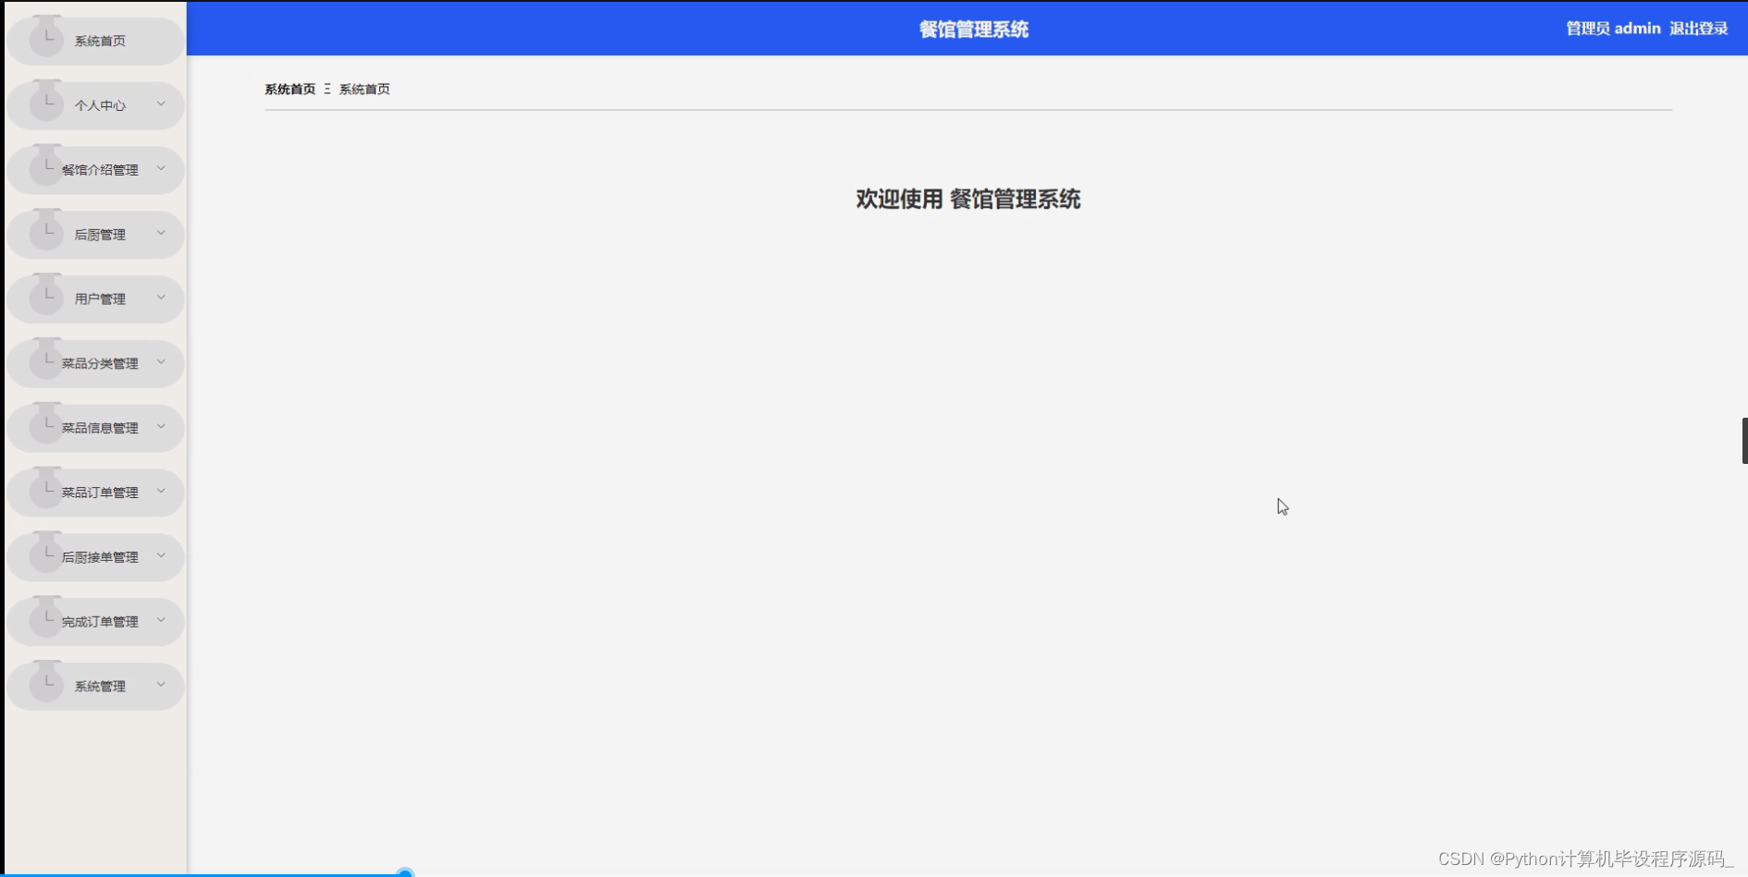
Task: Click the 后厨接单管理 sidebar icon
Action: [46, 554]
